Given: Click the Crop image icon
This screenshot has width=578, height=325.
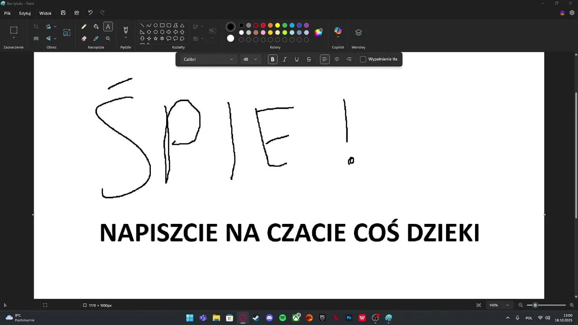Looking at the screenshot, I should point(36,27).
